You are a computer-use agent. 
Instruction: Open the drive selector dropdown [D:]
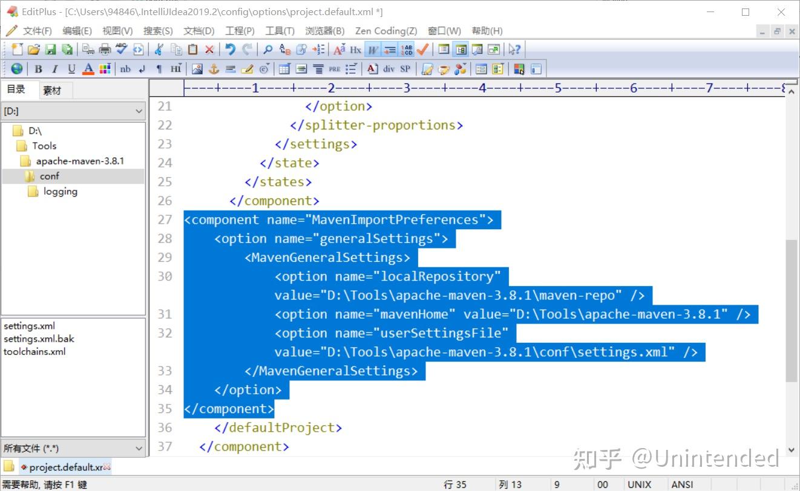73,111
